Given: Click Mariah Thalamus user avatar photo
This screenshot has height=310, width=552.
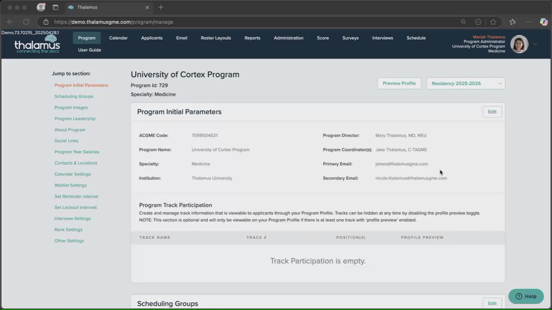Looking at the screenshot, I should (519, 44).
